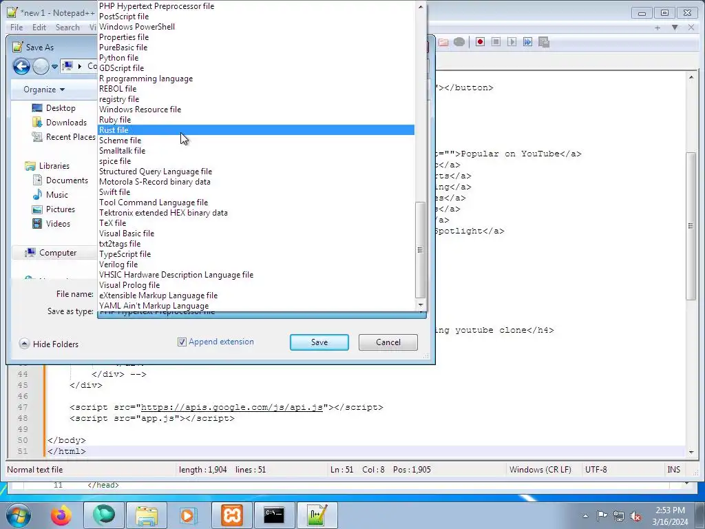Open the Pictures library
Screen dimensions: 705x529
tap(61, 209)
